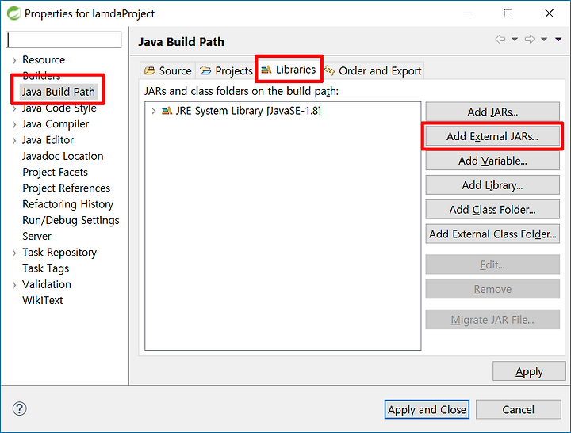This screenshot has width=571, height=433.
Task: Switch to the Projects tab
Action: [x=226, y=70]
